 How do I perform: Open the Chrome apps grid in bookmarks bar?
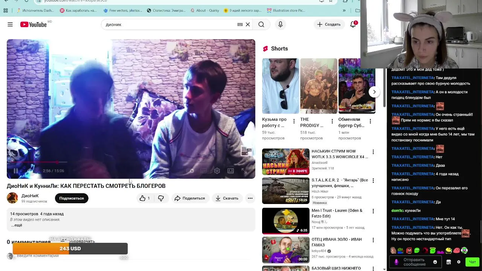pos(6,11)
